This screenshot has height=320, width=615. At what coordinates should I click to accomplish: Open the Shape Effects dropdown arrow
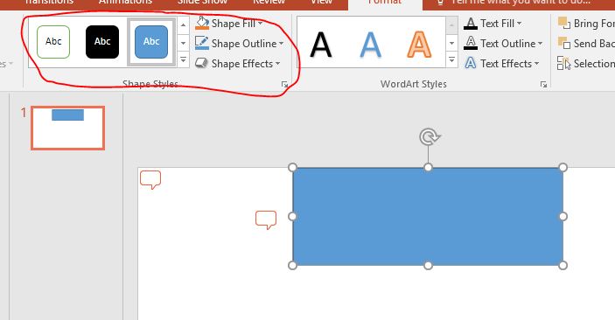click(x=277, y=64)
